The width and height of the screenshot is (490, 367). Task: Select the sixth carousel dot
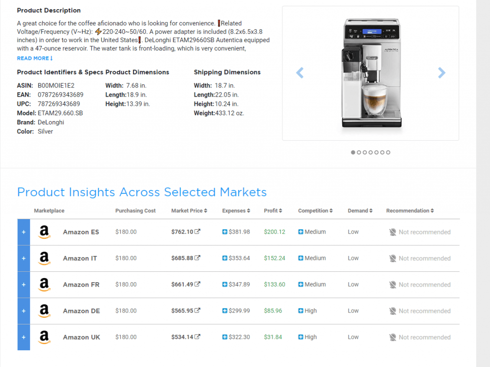382,152
